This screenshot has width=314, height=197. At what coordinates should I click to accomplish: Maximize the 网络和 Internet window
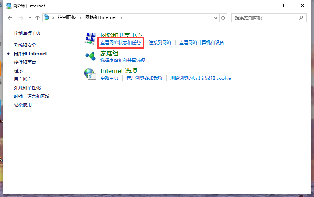pos(285,6)
